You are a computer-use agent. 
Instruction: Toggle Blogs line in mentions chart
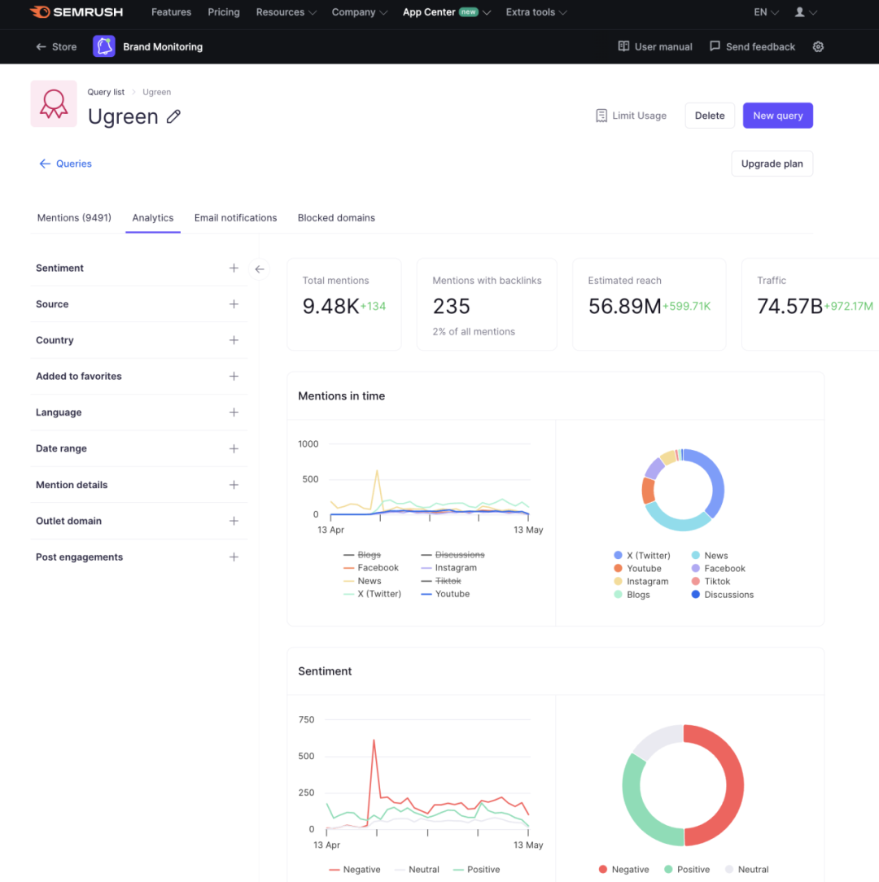362,555
